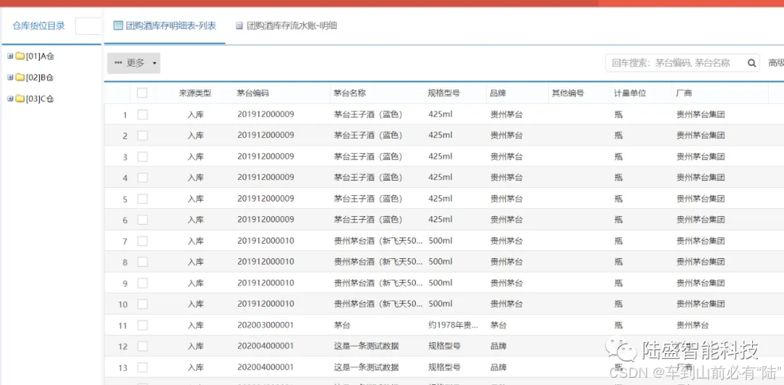Click 瓶 unit cell in row 3
The image size is (784, 385).
[618, 157]
